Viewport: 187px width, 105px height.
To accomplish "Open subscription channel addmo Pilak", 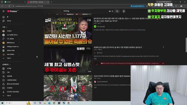I will pyautogui.click(x=8, y=50).
